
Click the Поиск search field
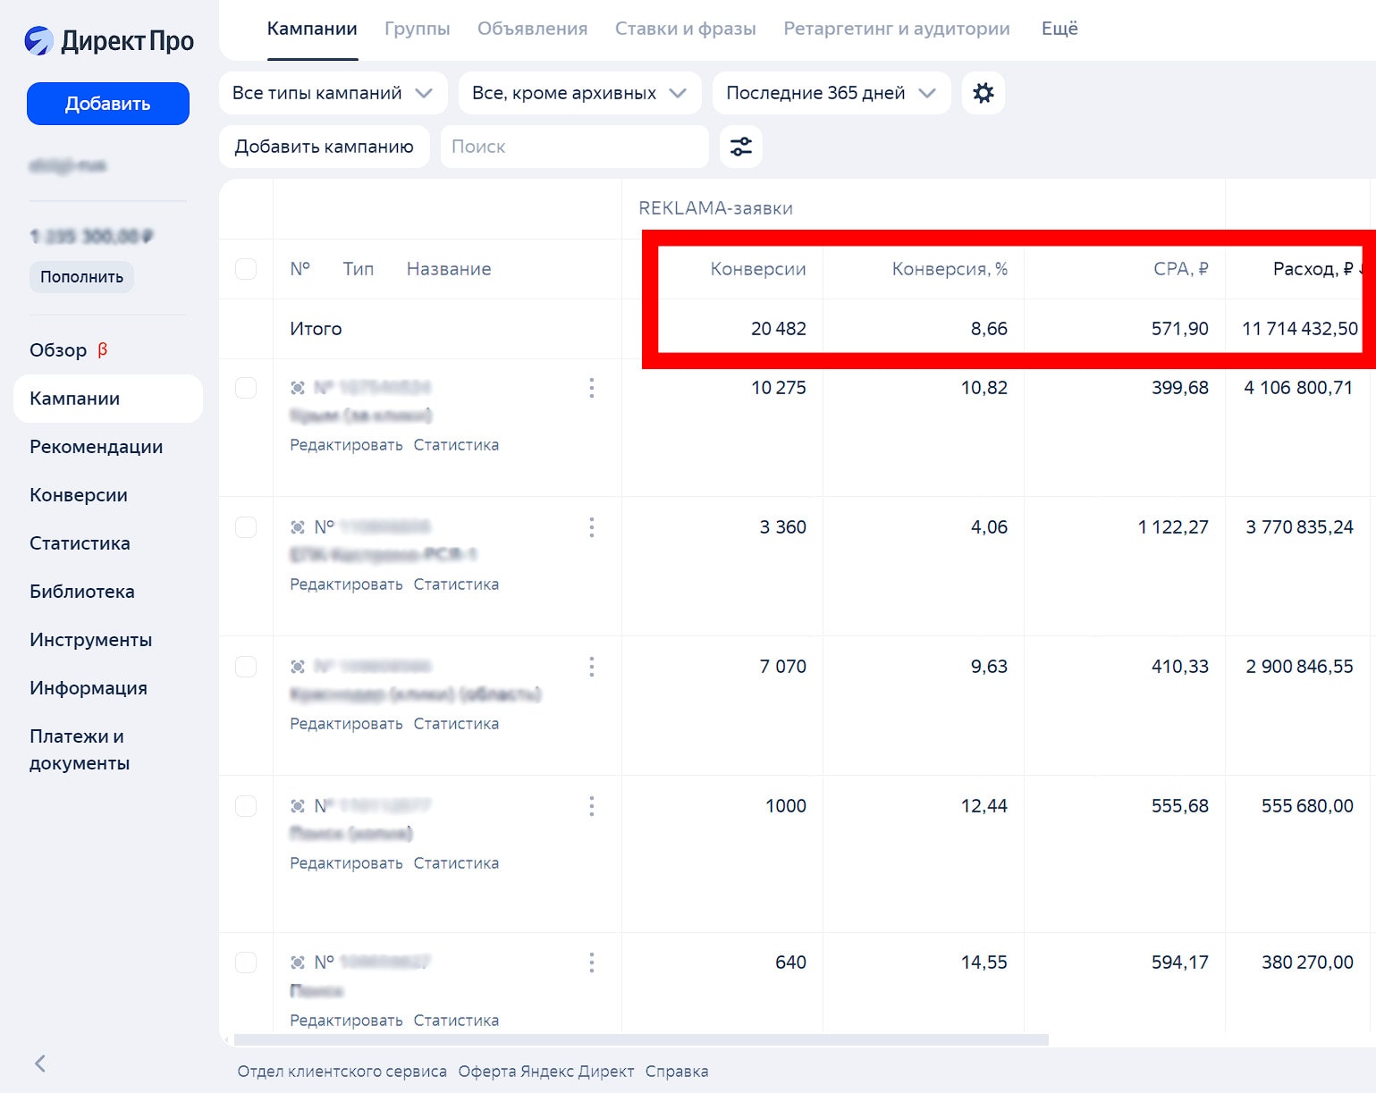[x=574, y=147]
